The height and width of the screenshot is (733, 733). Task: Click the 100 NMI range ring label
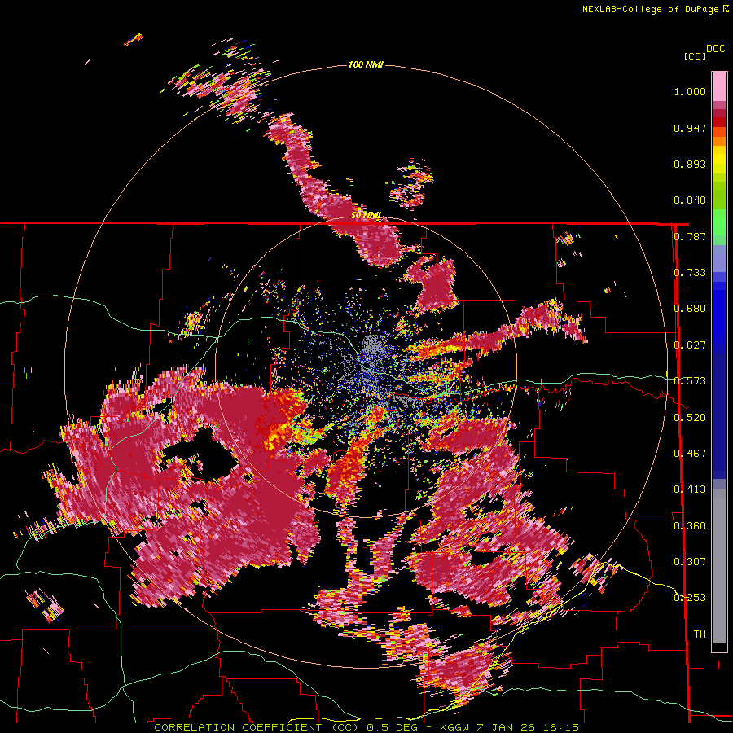pyautogui.click(x=366, y=64)
